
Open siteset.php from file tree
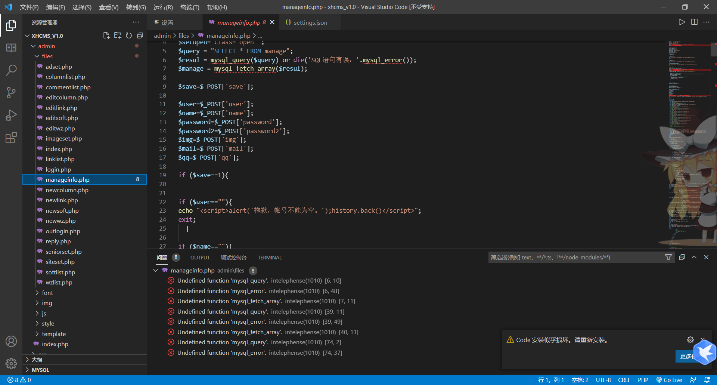pos(60,262)
